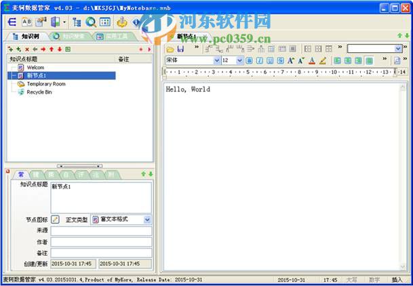The image size is (413, 286).
Task: Click the print preview icon in editor toolbar
Action: [397, 61]
